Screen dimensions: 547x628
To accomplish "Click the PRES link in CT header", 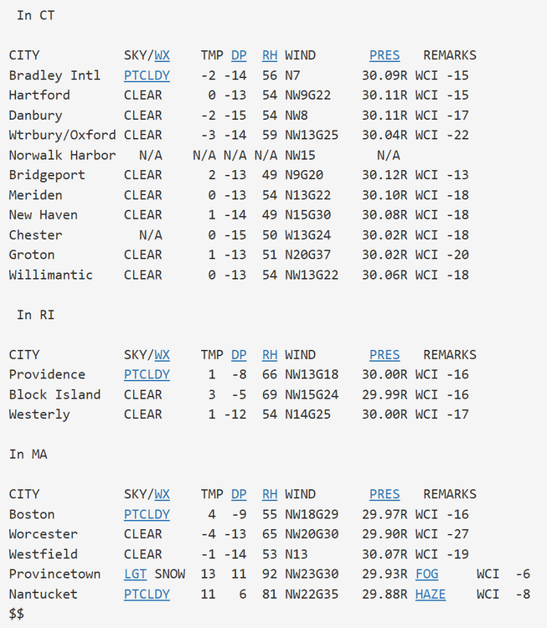I will 384,55.
